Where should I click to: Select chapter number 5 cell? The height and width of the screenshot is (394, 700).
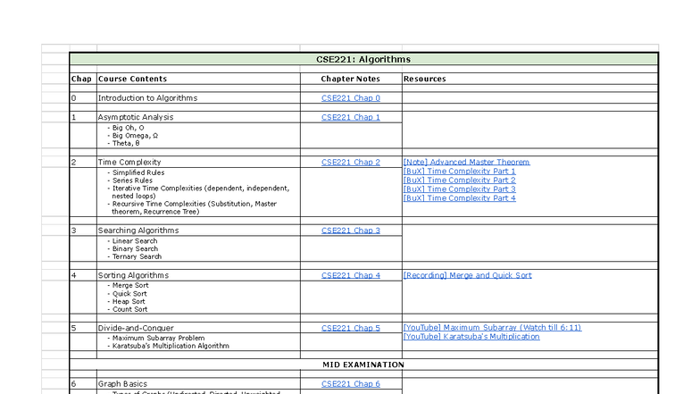(x=83, y=328)
